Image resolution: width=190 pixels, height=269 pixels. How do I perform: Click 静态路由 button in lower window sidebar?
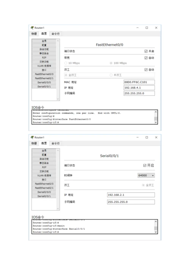[44, 163]
